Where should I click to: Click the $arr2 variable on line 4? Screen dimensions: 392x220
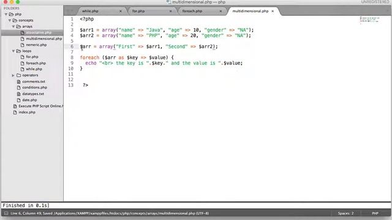coord(87,35)
